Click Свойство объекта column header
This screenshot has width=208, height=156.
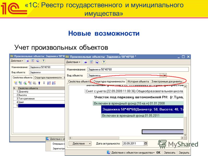point(41,88)
